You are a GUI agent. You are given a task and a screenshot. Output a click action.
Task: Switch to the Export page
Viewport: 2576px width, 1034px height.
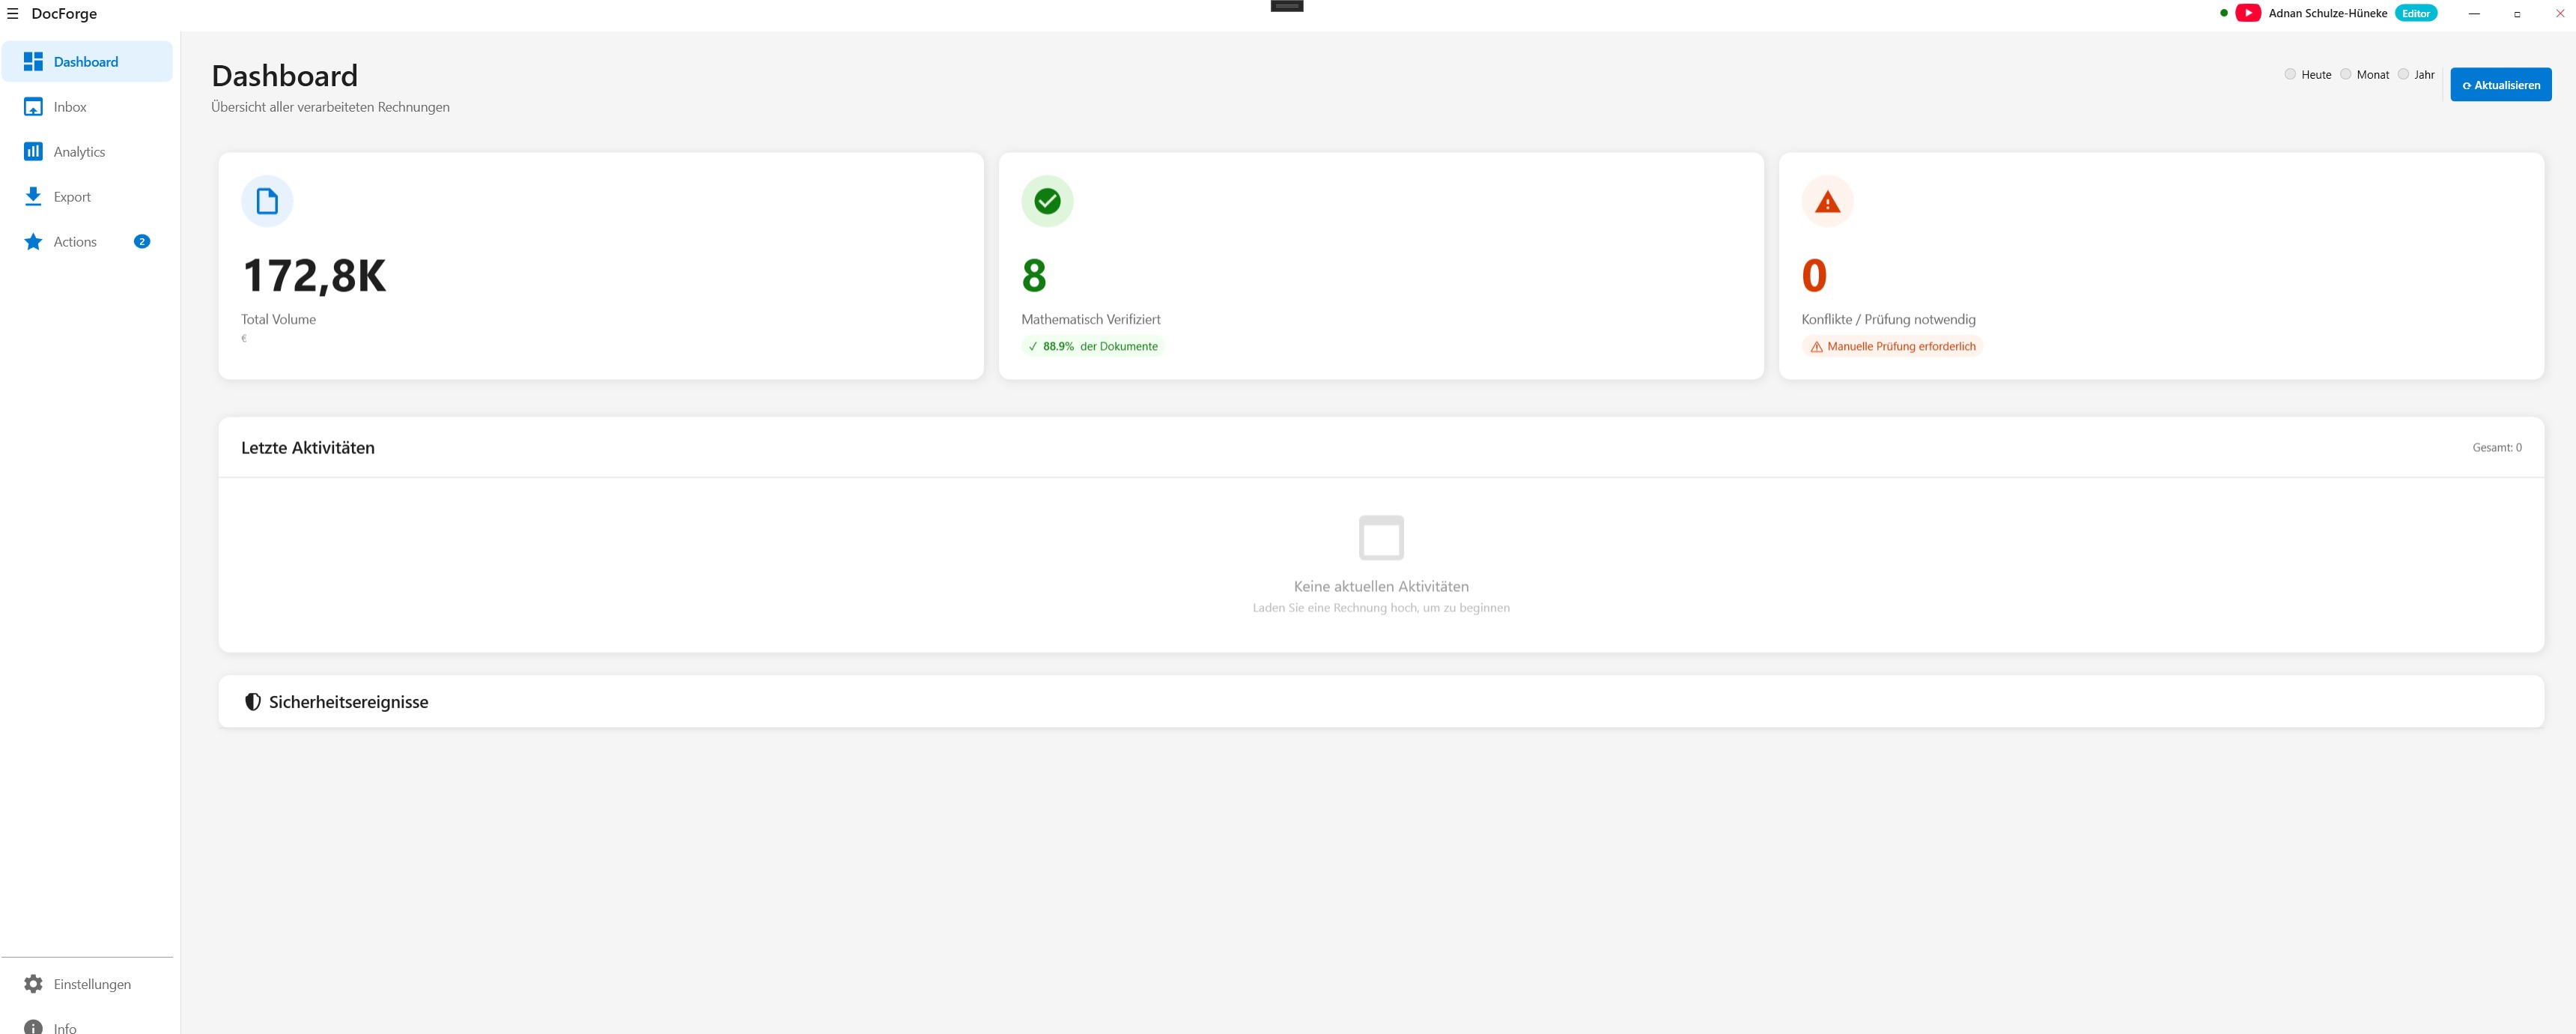pos(87,196)
